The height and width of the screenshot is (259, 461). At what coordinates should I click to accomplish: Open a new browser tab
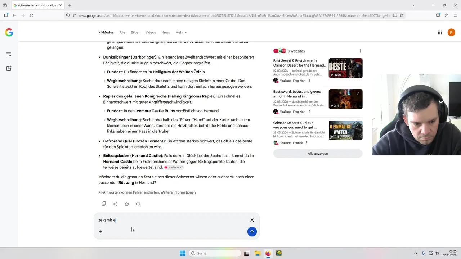[70, 5]
